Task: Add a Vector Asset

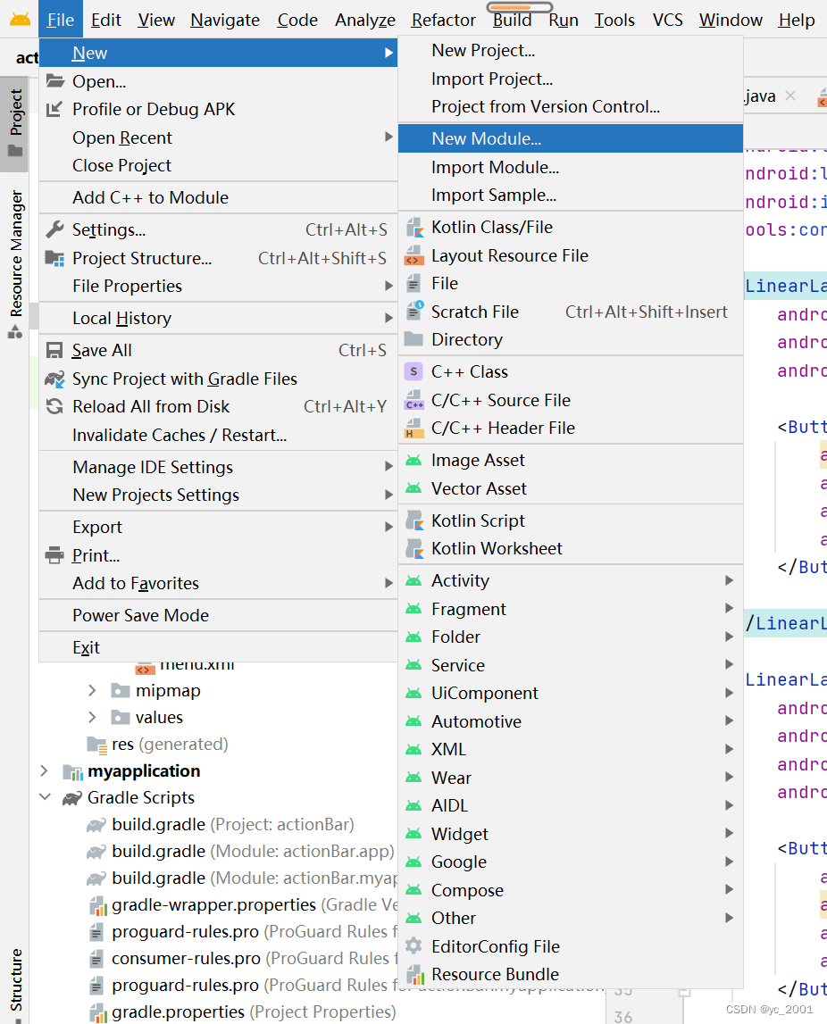Action: 480,488
